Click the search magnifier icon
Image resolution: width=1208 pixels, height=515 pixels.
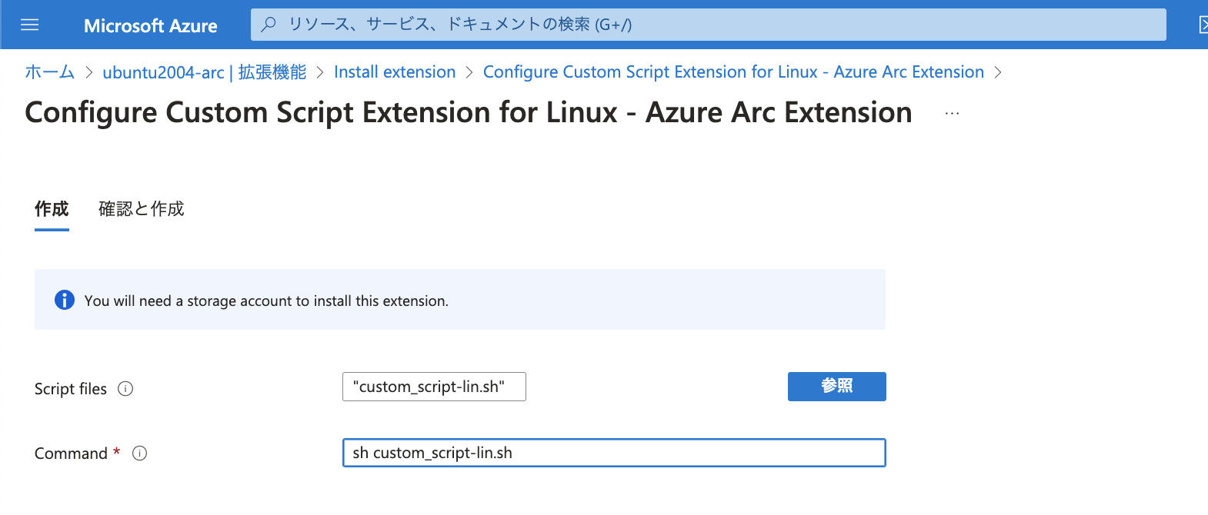click(x=269, y=25)
